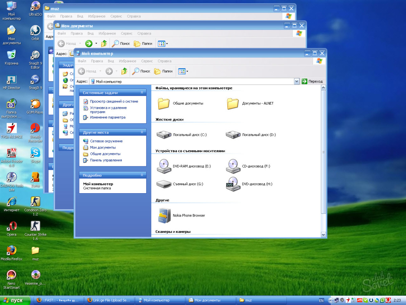Screen dimensions: 406x305
Task: Open Избранное menu in Мой компьютер window
Action: click(128, 61)
